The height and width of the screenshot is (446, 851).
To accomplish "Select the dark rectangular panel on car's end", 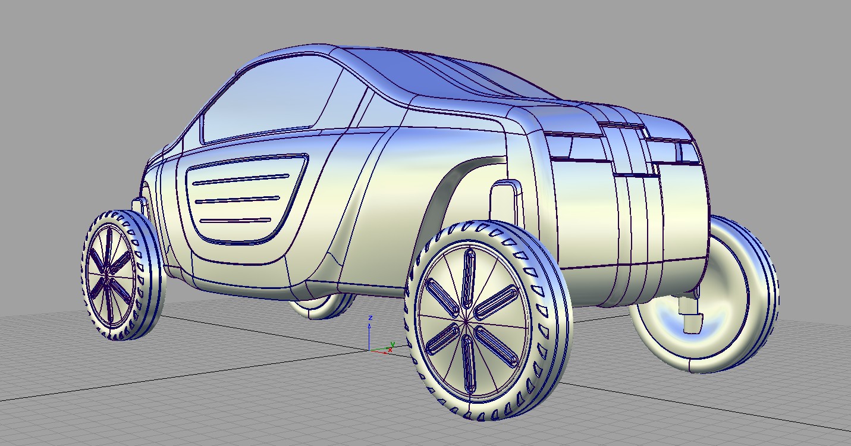I will point(574,147).
